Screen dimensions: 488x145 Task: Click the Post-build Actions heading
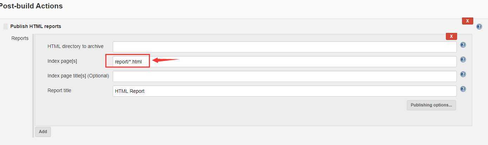(31, 6)
